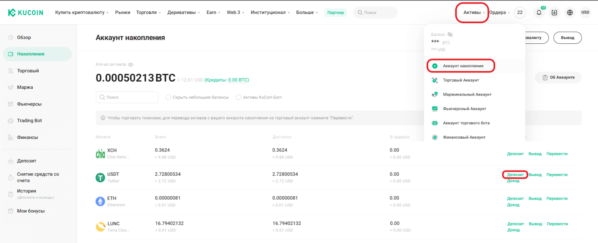Open 'Рынки' in the top navigation
Screen dimensions: 598x243
tap(123, 13)
